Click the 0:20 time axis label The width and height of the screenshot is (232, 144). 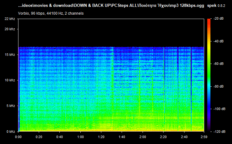tap(39, 137)
